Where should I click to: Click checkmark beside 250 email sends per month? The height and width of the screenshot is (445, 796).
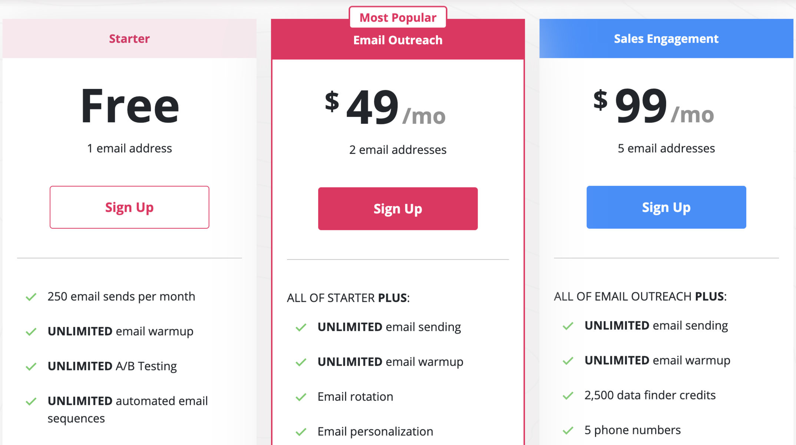(31, 297)
